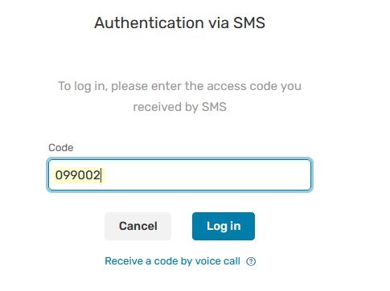
Task: Click the 'To log in, please enter' line
Action: (x=179, y=86)
